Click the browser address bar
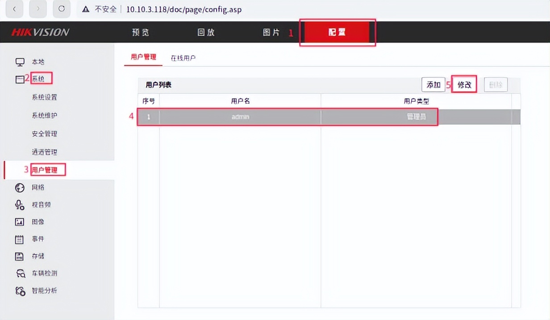This screenshot has width=550, height=320. (x=184, y=9)
